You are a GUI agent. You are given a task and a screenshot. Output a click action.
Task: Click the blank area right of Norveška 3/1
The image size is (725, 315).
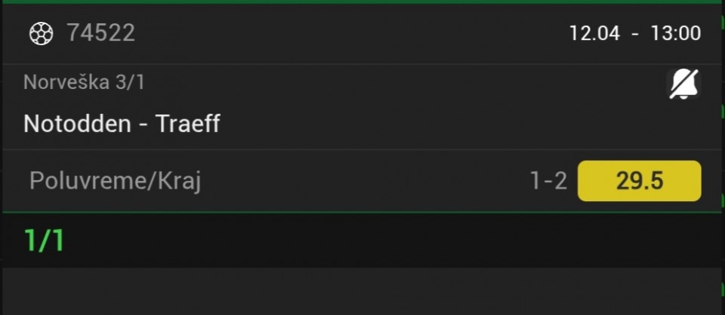click(x=400, y=82)
